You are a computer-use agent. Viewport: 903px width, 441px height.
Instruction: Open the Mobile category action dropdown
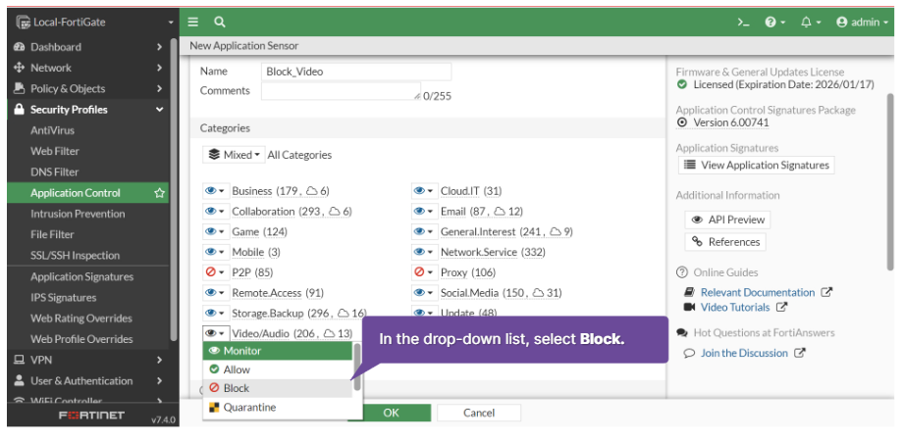click(x=216, y=252)
